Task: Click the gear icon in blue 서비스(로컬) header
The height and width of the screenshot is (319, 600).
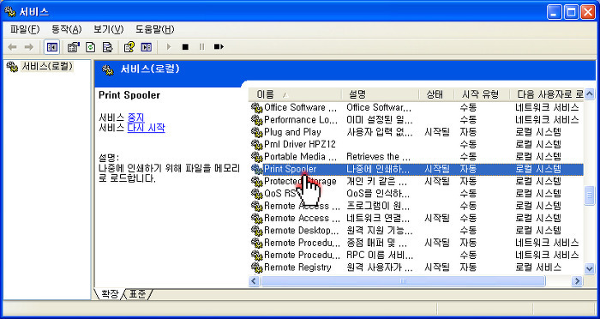Action: point(108,69)
